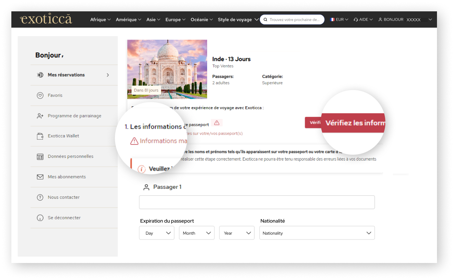Focus the trip search field
Image resolution: width=454 pixels, height=280 pixels.
292,19
